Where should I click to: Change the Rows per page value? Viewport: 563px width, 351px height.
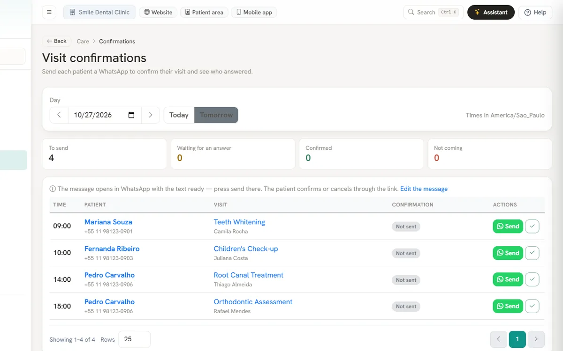135,339
